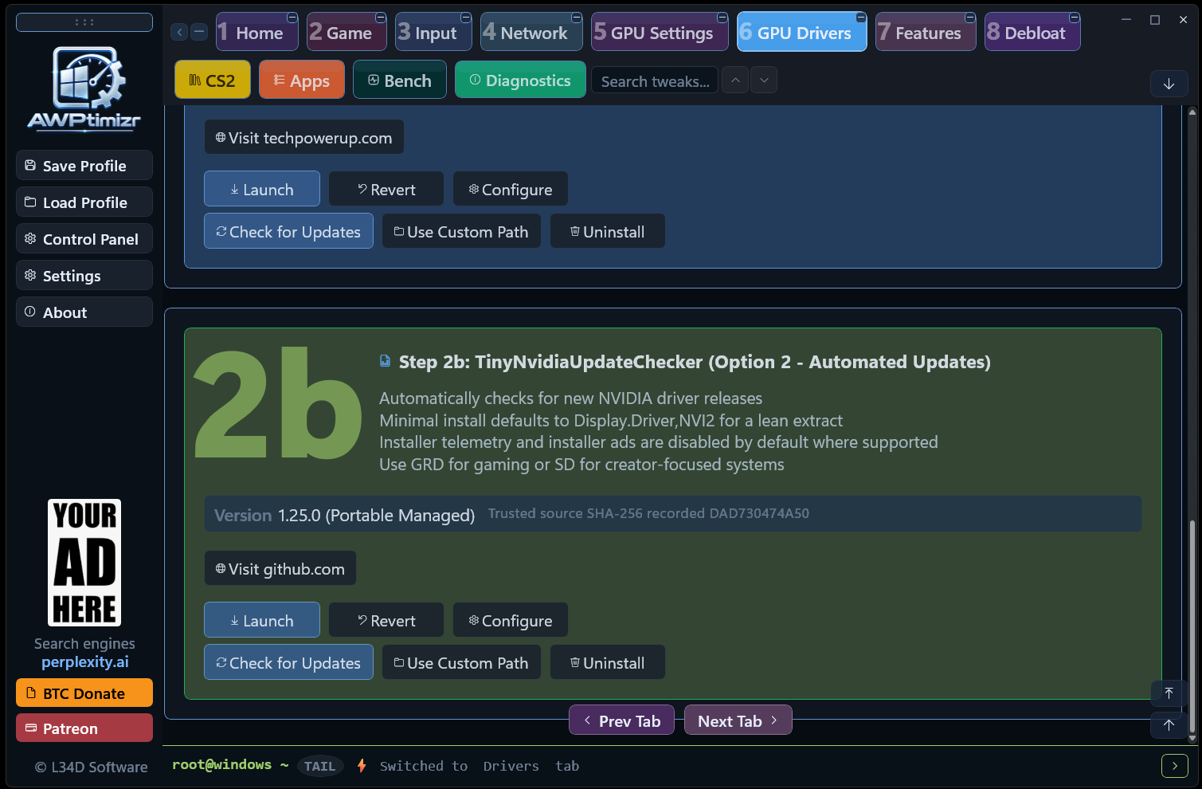The width and height of the screenshot is (1202, 789).
Task: Click the vertical scrollbar thumb
Action: click(x=1192, y=626)
